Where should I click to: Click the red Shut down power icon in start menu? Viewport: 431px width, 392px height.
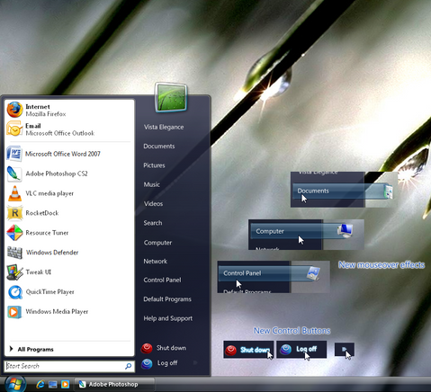click(x=147, y=348)
